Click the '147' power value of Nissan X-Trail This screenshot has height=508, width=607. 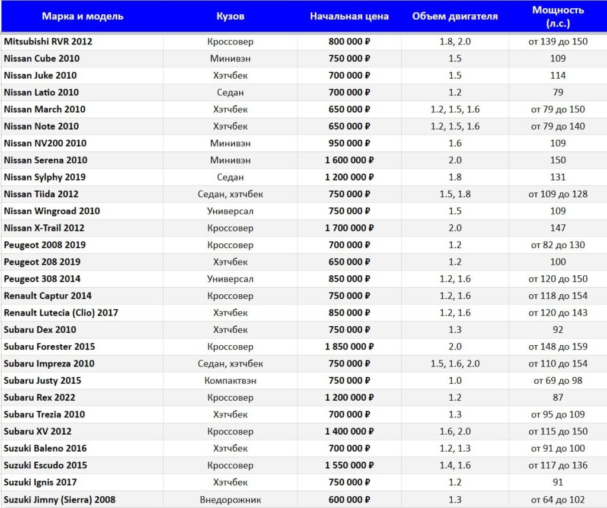click(x=558, y=228)
